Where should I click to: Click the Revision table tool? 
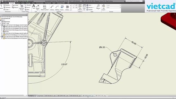click(x=90, y=7)
